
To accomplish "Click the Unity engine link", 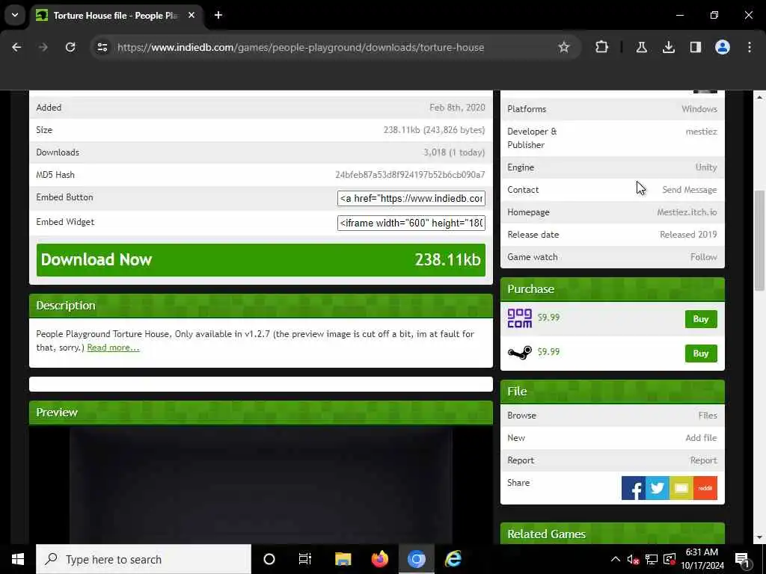I will coord(706,167).
